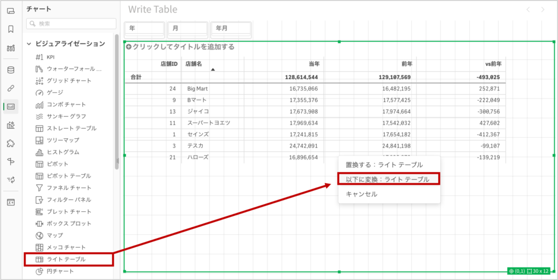Choose 以下に変換：ライト テーブル menu option

387,179
